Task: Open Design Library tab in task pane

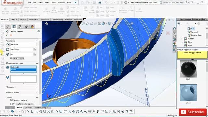Action: point(175,32)
